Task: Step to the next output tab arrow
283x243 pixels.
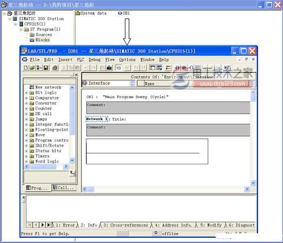Action: coord(43,225)
